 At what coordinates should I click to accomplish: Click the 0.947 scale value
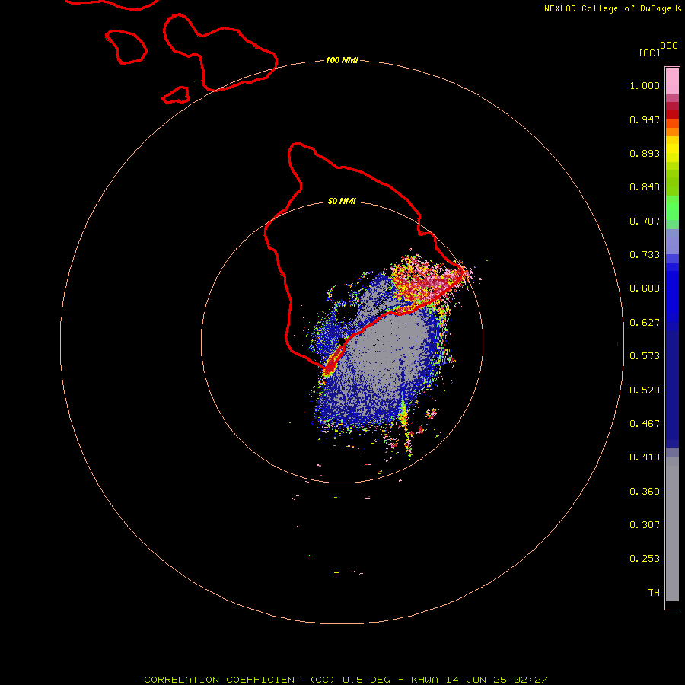645,119
